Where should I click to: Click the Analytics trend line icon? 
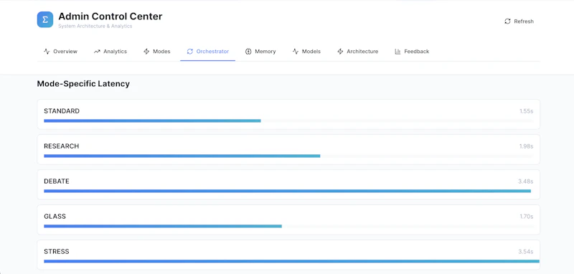(x=97, y=51)
